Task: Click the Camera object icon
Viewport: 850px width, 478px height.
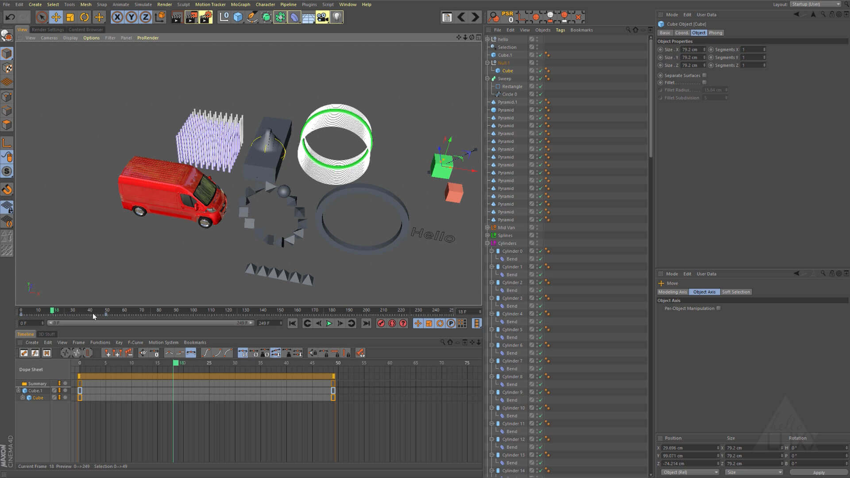Action: [322, 17]
